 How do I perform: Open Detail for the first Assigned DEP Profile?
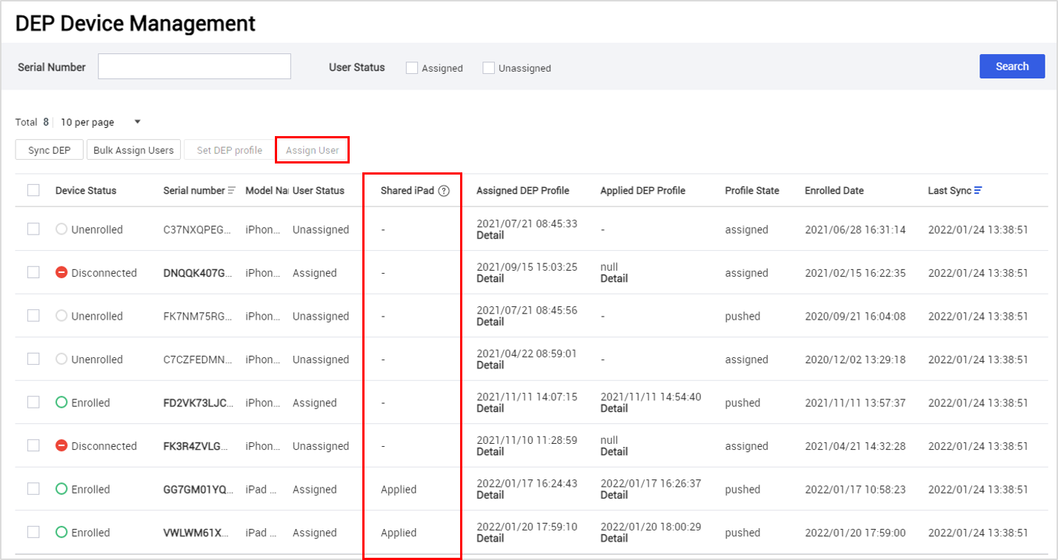point(490,235)
